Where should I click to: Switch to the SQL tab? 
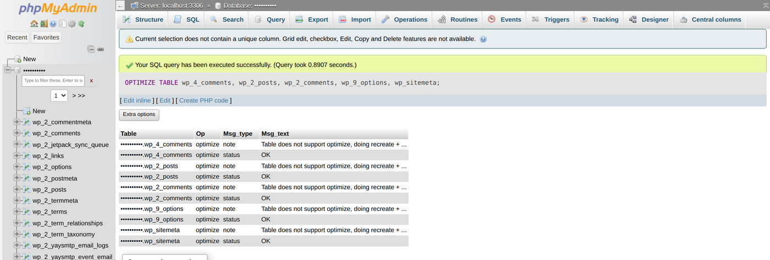click(x=186, y=20)
